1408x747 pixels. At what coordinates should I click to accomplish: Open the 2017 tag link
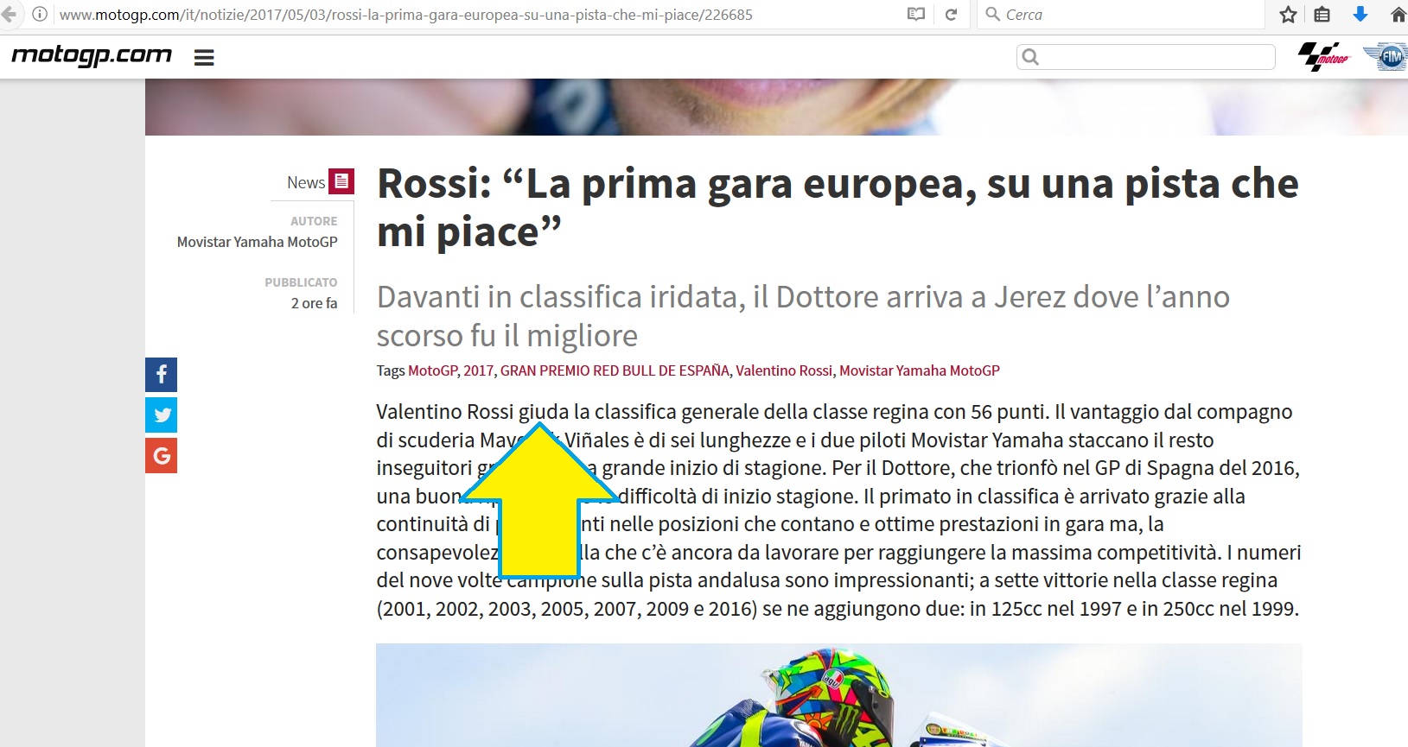coord(478,370)
